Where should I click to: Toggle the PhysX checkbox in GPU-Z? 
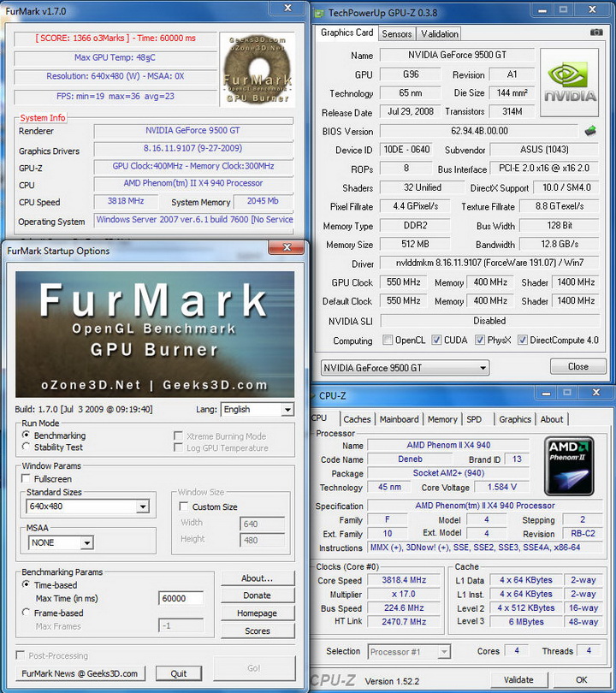click(479, 340)
